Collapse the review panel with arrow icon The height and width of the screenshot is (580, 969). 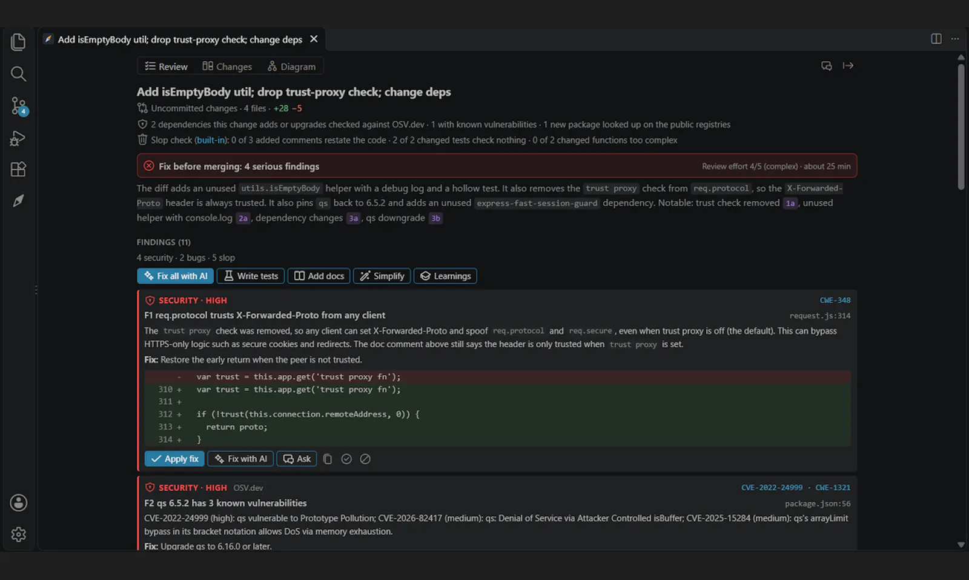coord(848,65)
